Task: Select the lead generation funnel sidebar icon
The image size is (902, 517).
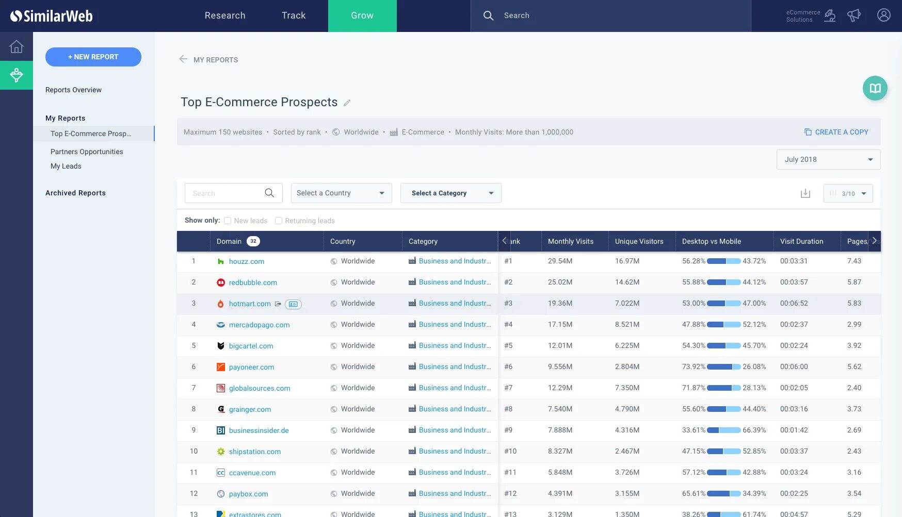Action: [x=17, y=75]
